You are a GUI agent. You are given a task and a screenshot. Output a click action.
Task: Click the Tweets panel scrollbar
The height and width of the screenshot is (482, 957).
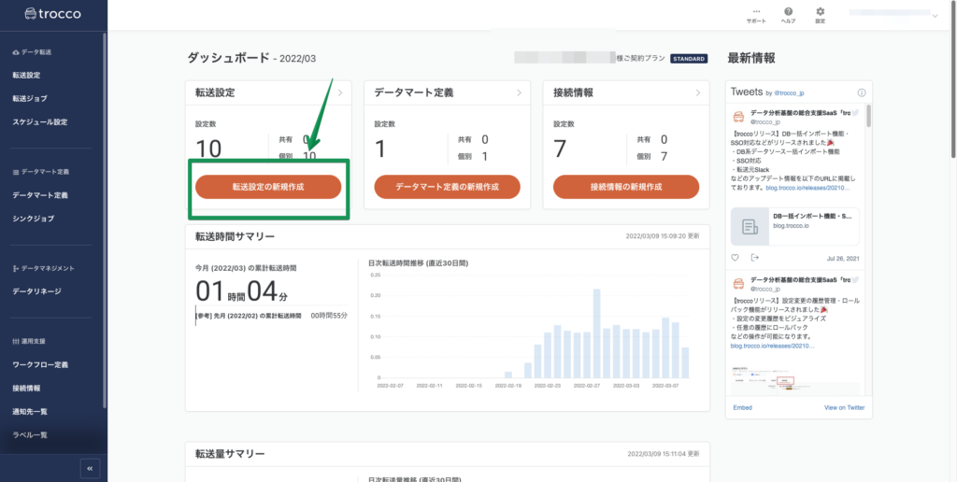click(869, 117)
